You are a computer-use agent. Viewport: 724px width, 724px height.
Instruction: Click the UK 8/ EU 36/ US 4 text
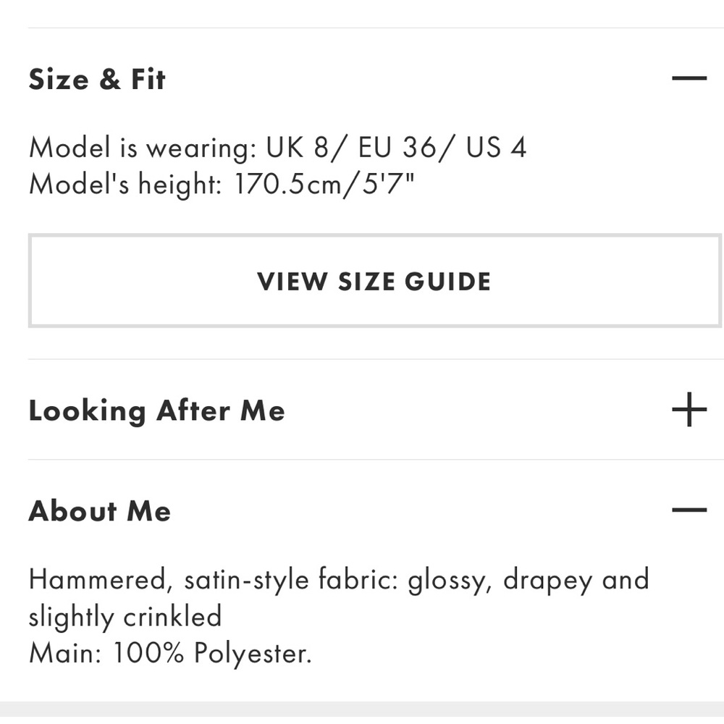click(x=396, y=148)
